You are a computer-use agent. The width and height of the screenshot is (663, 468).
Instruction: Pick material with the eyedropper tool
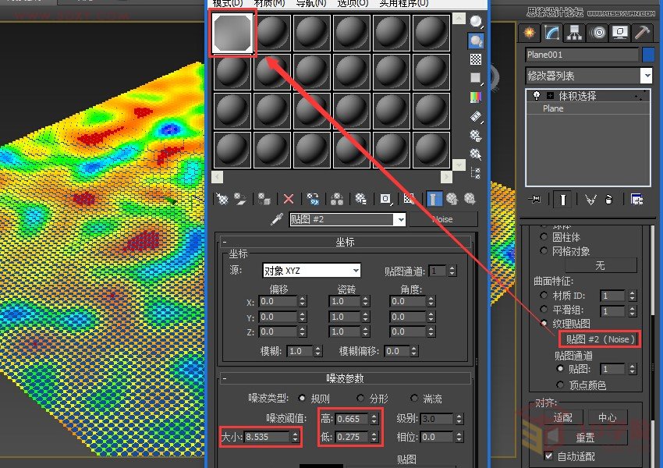[276, 220]
